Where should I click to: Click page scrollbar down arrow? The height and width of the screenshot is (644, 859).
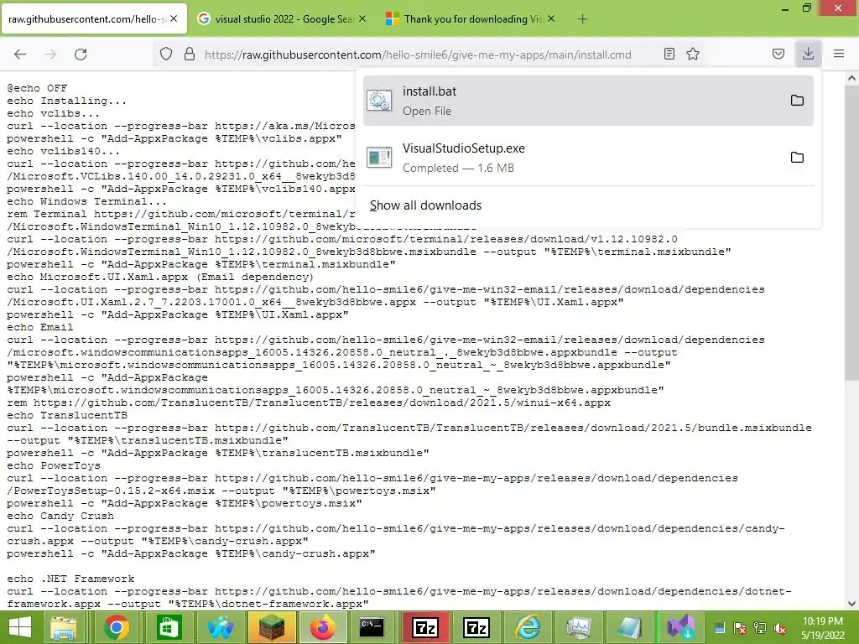point(851,604)
